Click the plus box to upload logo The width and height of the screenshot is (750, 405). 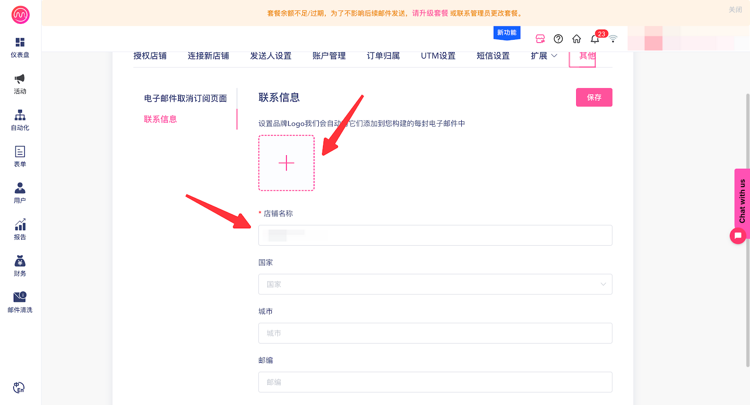(x=286, y=163)
